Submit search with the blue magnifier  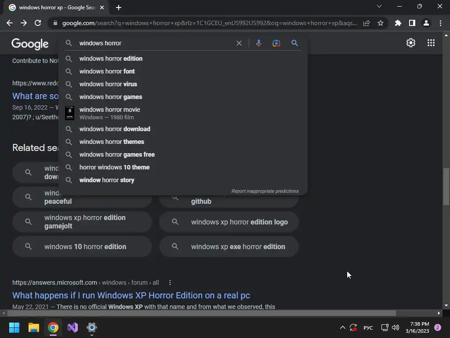coord(294,43)
